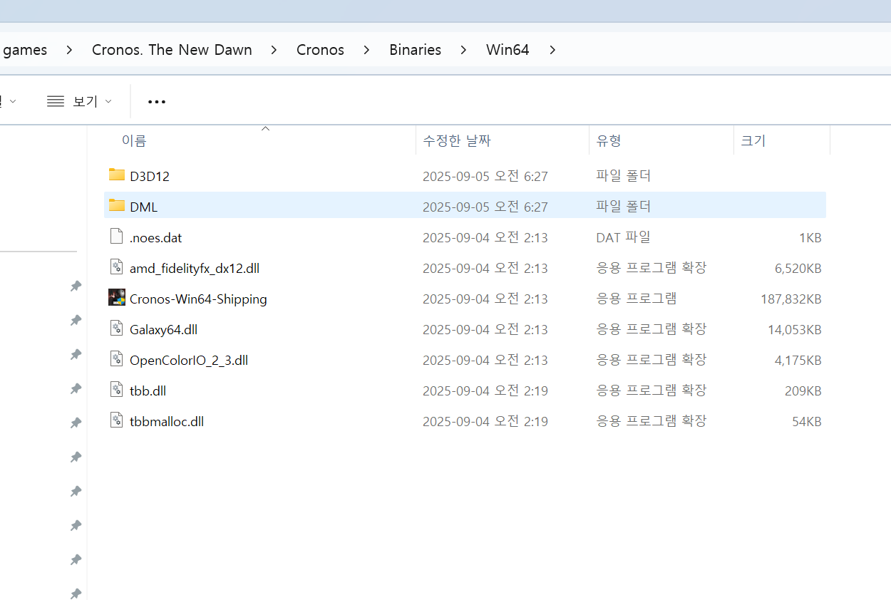This screenshot has height=600, width=891.
Task: Select the OpenColorIO_2_3.dll file icon
Action: point(117,359)
